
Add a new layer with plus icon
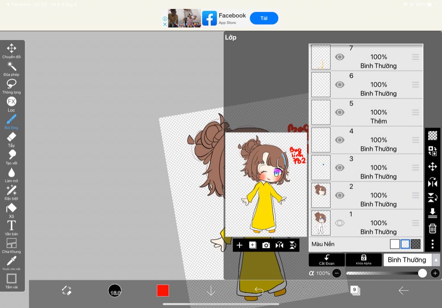click(x=239, y=245)
